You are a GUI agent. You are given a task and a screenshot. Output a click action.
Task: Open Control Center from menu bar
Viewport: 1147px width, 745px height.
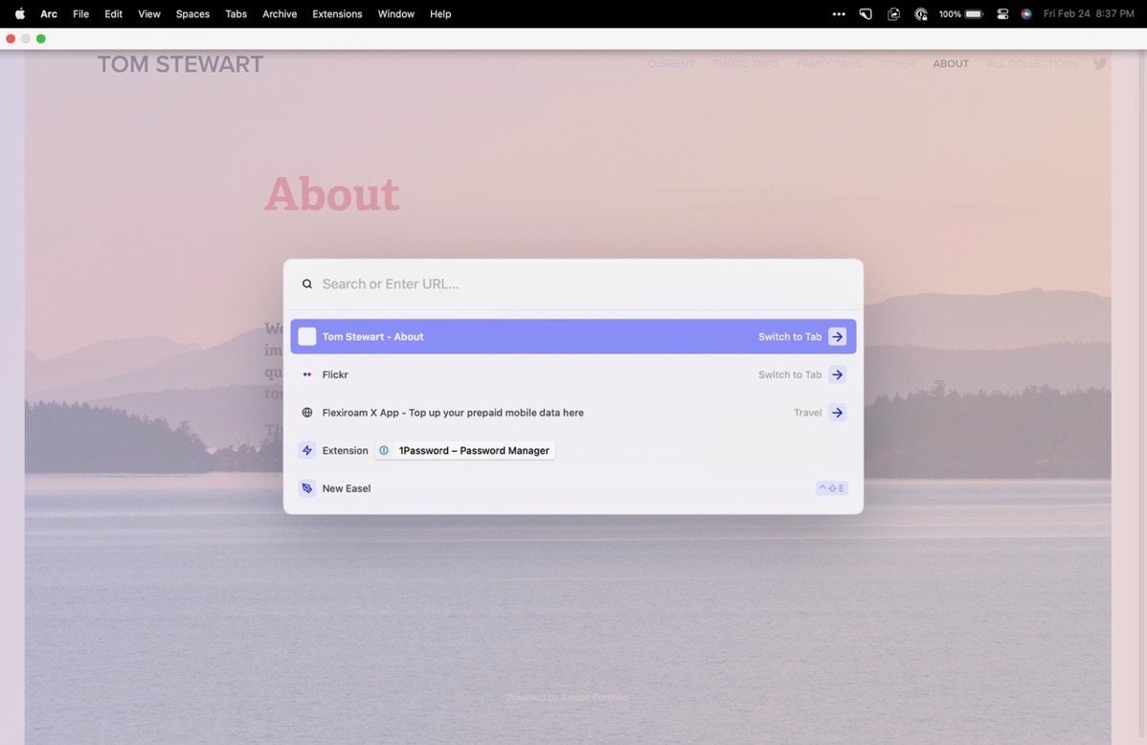(x=1002, y=14)
